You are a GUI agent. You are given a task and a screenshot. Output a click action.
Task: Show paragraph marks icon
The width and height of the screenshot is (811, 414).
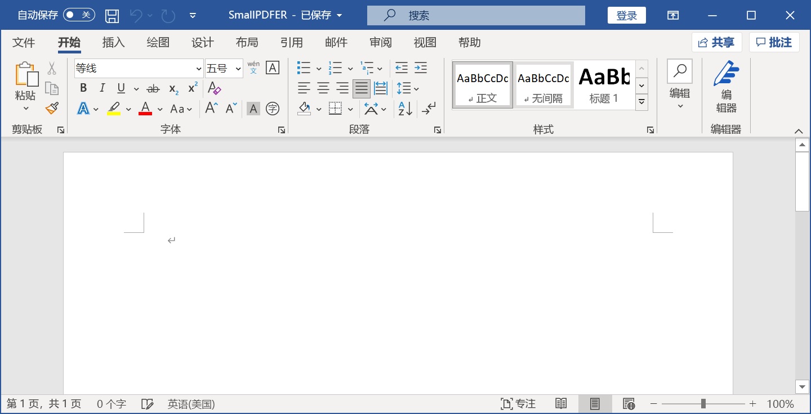click(429, 109)
